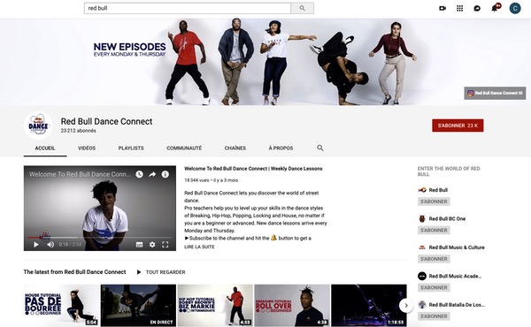Open the YouTube apps grid icon
The height and width of the screenshot is (327, 531).
coord(459,9)
